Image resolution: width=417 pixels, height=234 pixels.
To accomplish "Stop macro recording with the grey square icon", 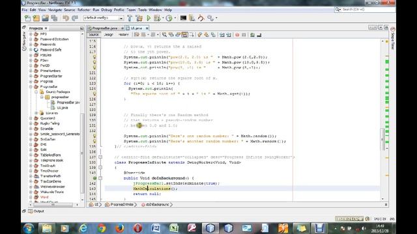I will click(244, 34).
